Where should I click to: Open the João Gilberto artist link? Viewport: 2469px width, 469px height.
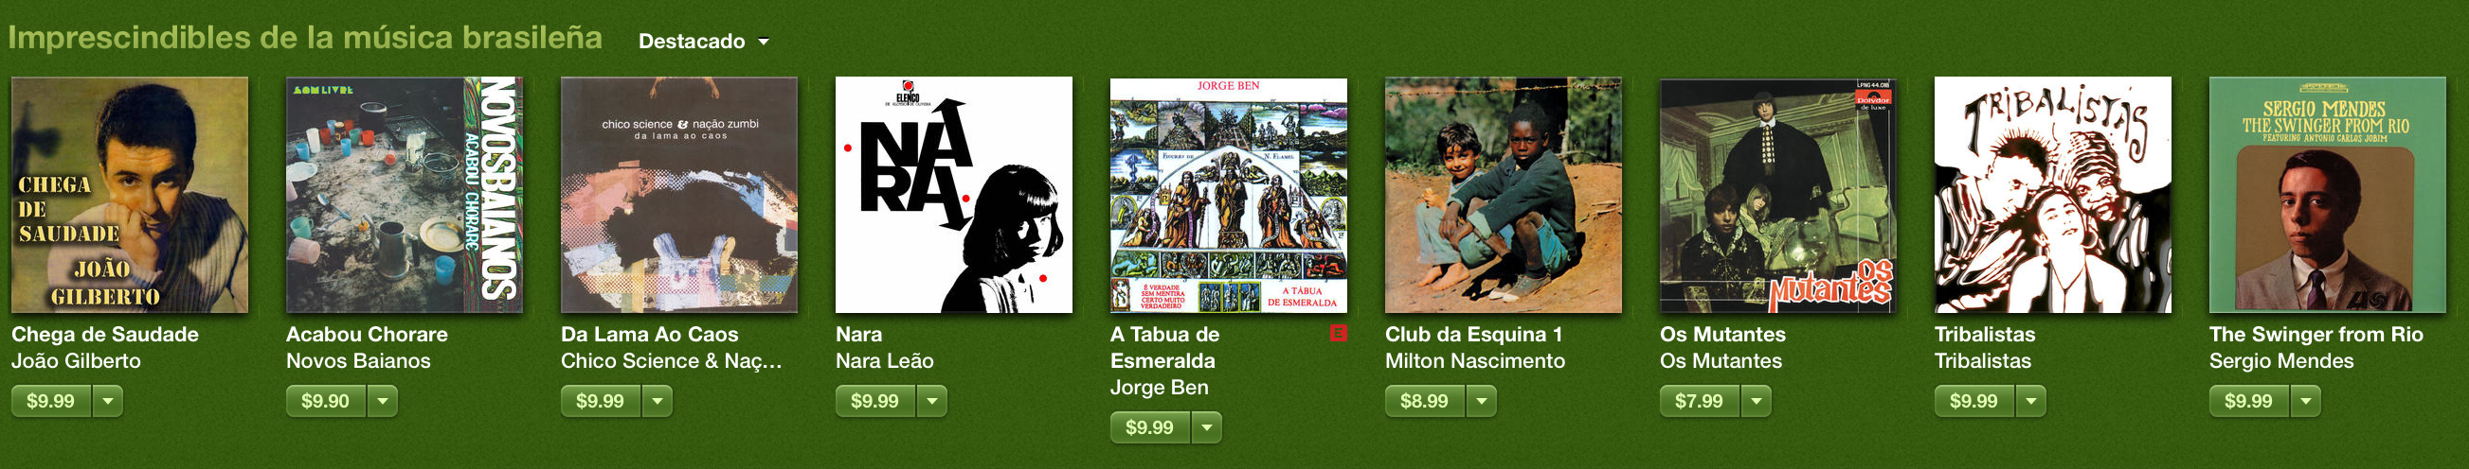[76, 361]
